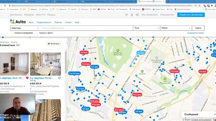Select the red 3,3 млн map marker

137,95
